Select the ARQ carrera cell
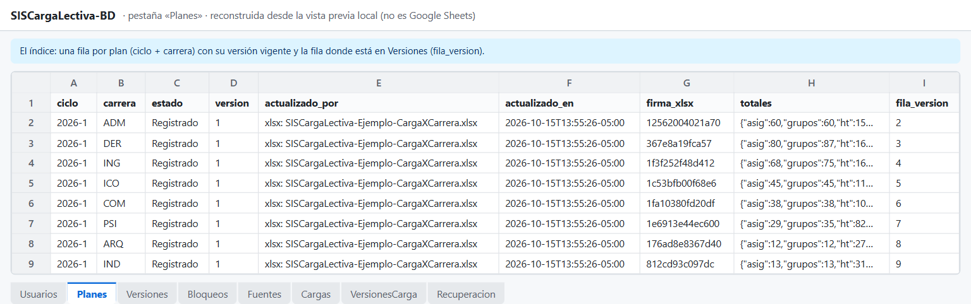Screen dimensions: 971x304 pos(121,244)
